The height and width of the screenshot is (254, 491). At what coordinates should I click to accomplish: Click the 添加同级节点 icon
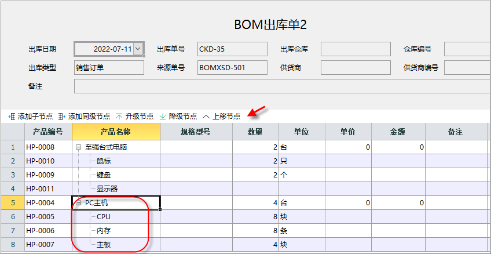click(x=62, y=117)
